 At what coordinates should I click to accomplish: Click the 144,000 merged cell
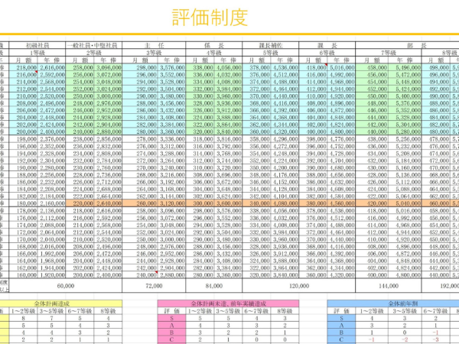point(389,286)
